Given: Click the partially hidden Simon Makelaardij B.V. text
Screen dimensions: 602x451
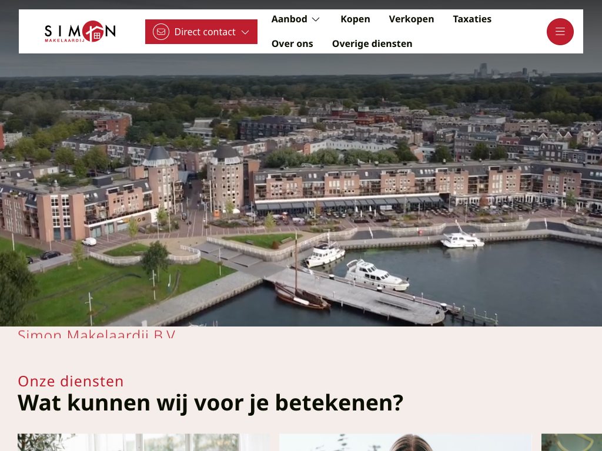Looking at the screenshot, I should point(96,334).
